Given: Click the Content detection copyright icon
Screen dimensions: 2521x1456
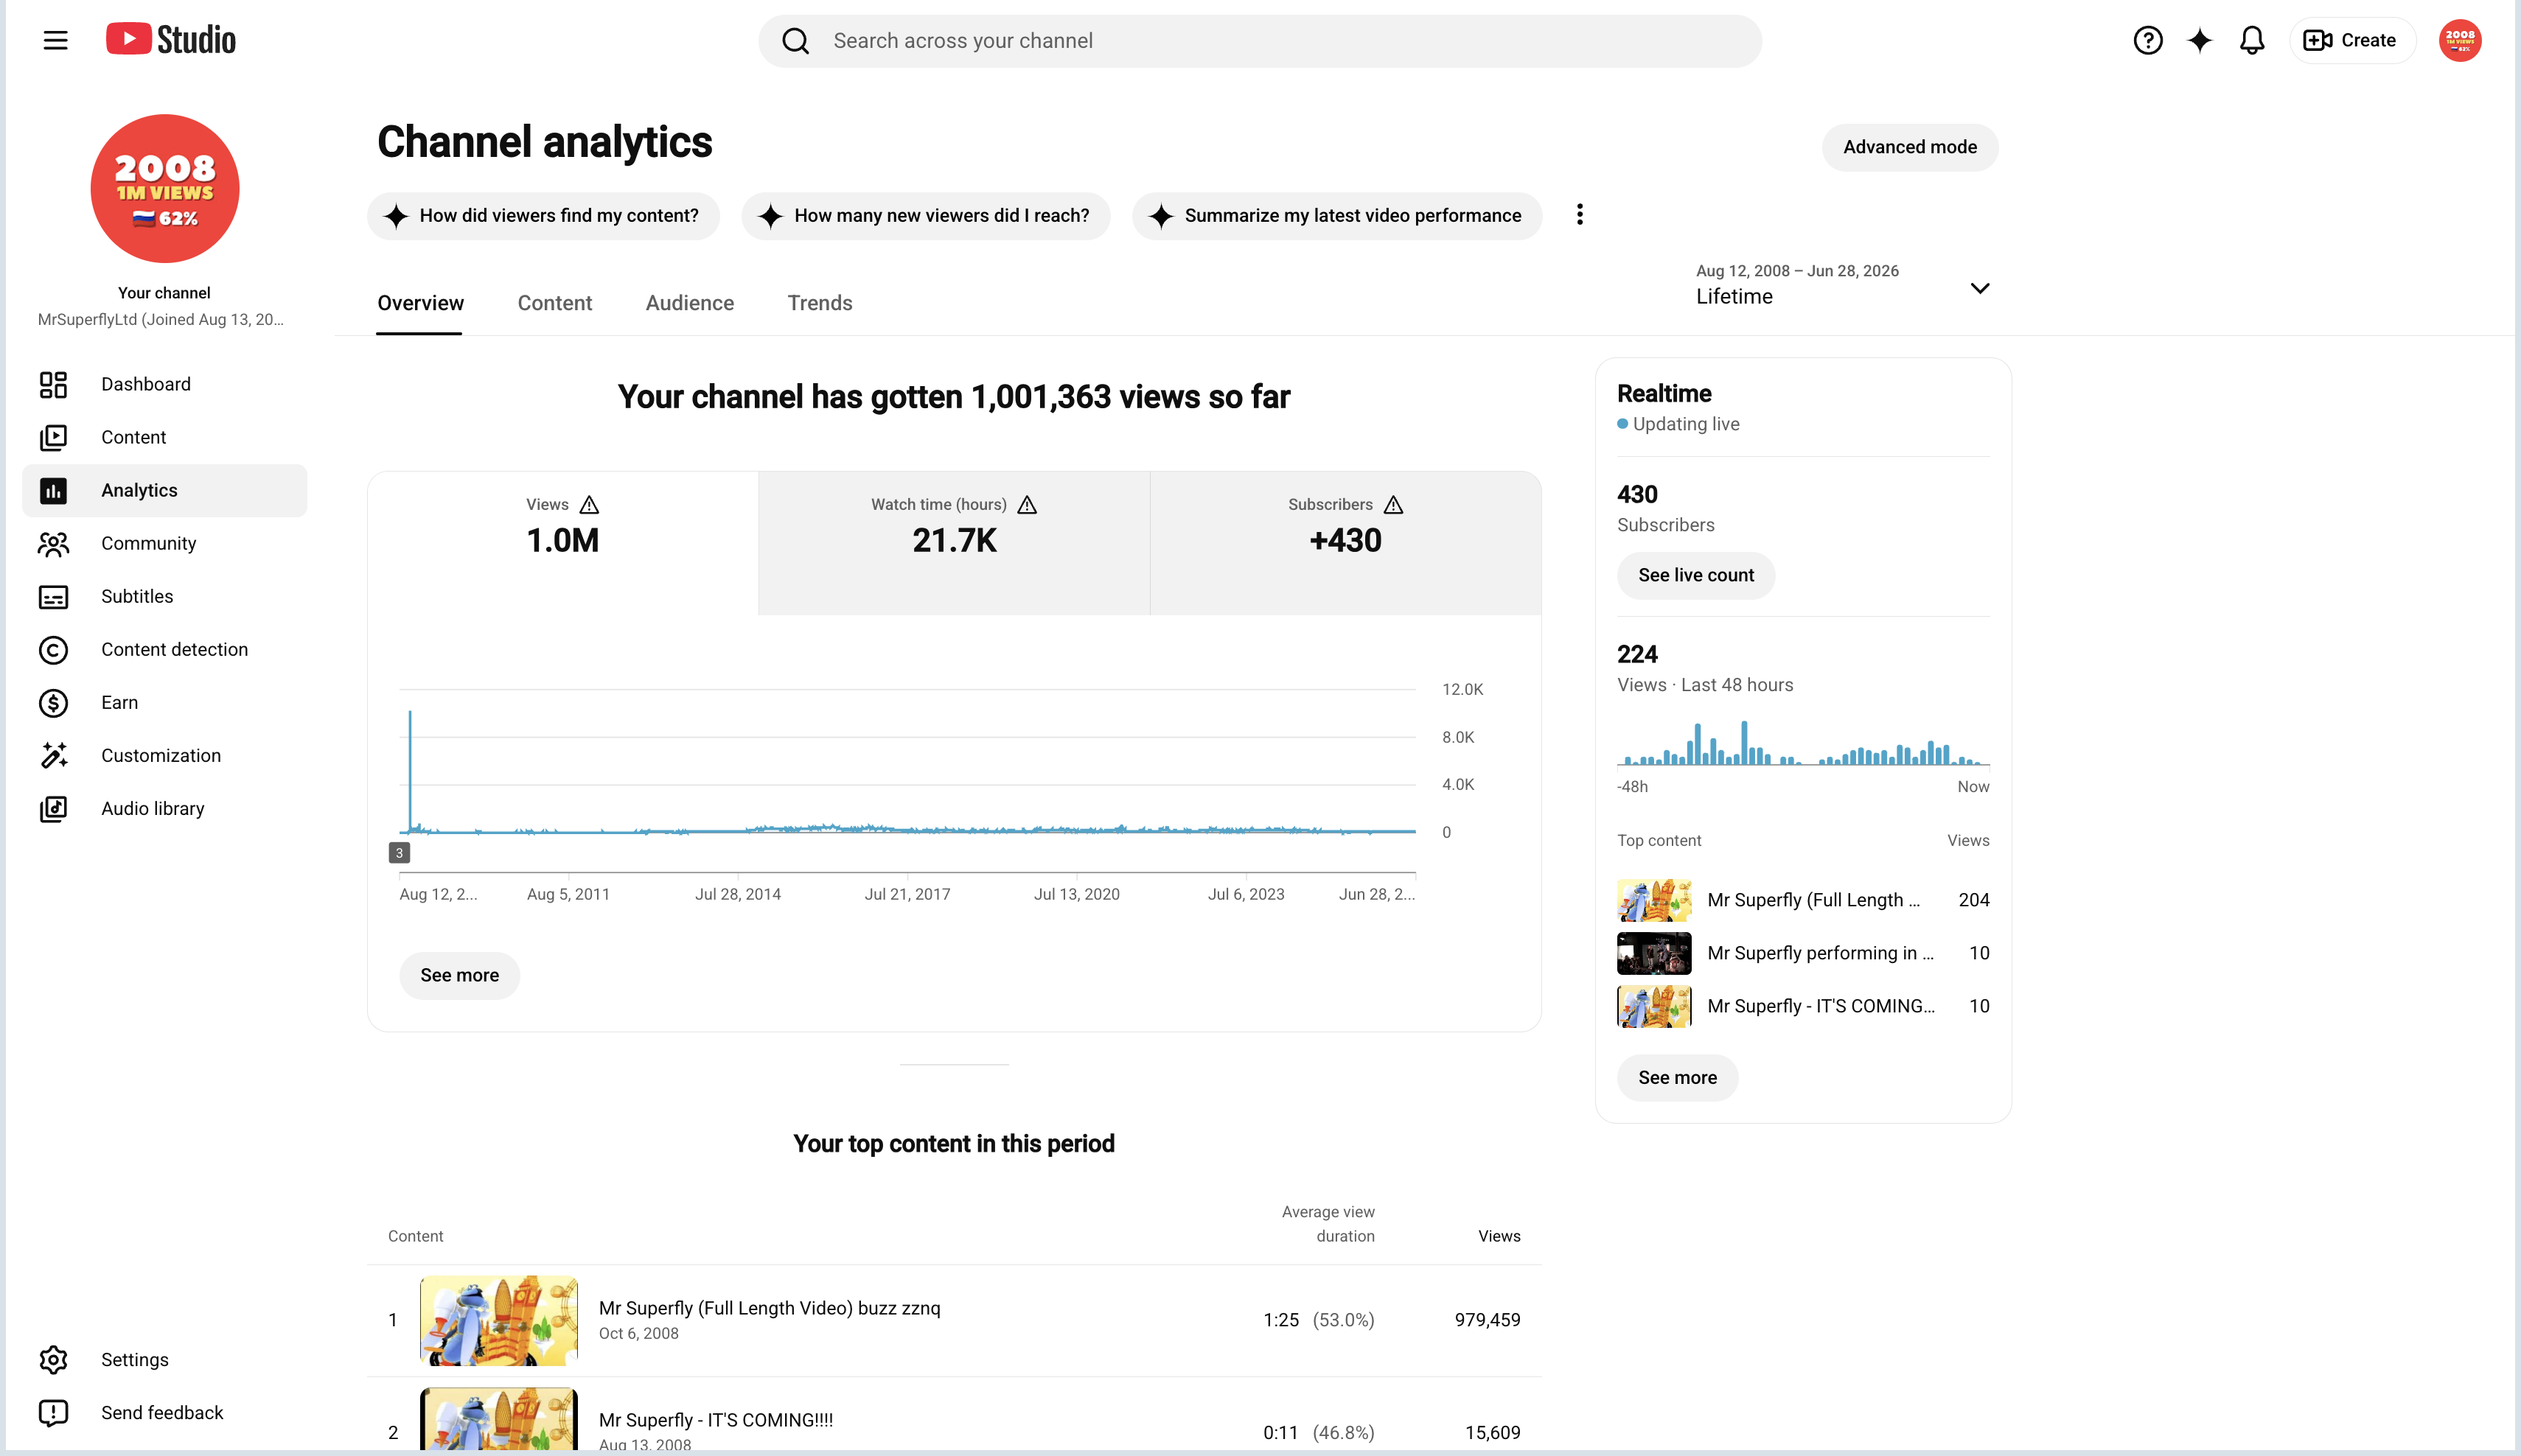Looking at the screenshot, I should pos(53,650).
